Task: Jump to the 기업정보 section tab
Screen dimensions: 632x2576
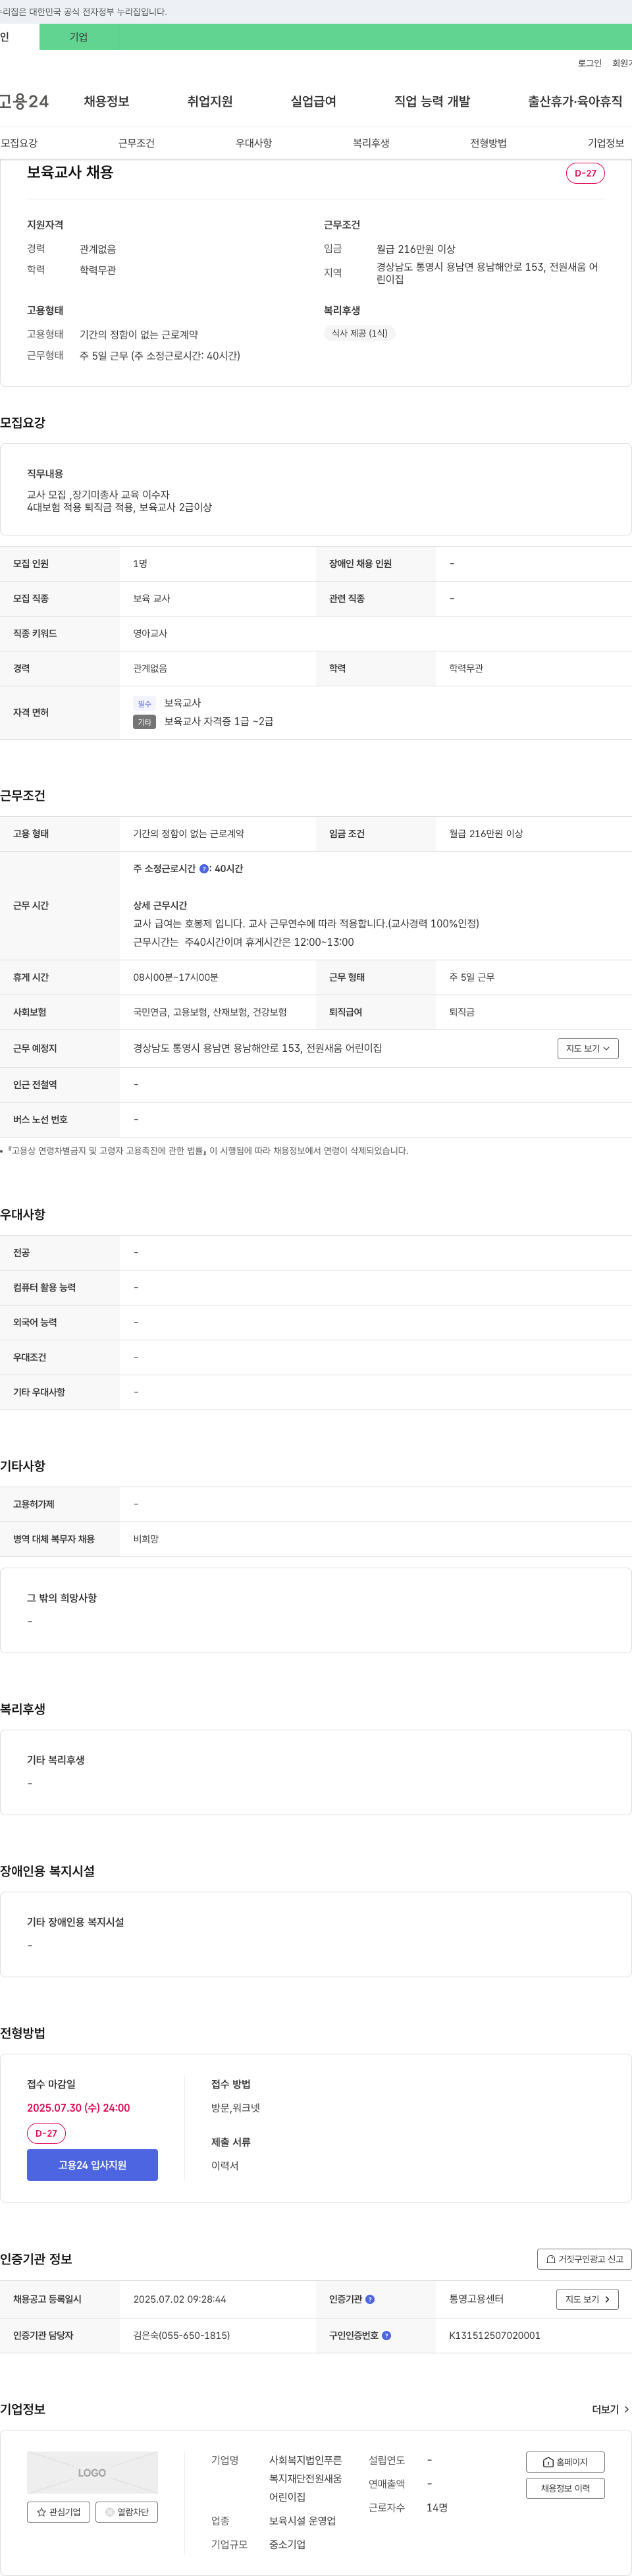Action: coord(605,143)
